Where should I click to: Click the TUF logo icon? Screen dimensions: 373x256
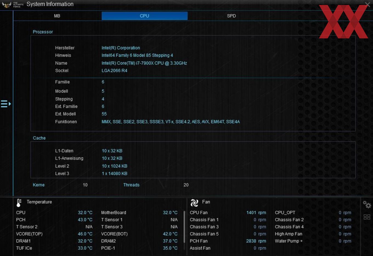tap(7, 5)
